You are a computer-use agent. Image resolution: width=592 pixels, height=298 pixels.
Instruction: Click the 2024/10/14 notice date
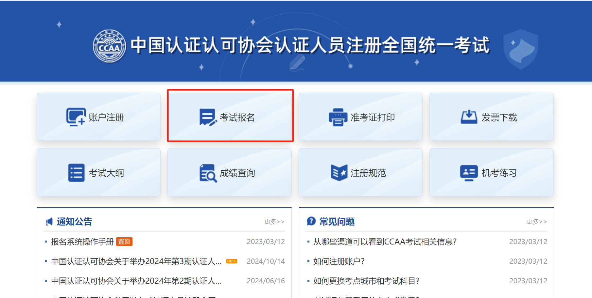(266, 261)
